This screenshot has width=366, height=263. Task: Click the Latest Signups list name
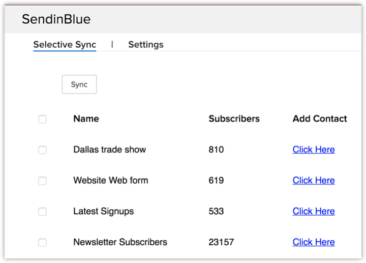click(103, 211)
